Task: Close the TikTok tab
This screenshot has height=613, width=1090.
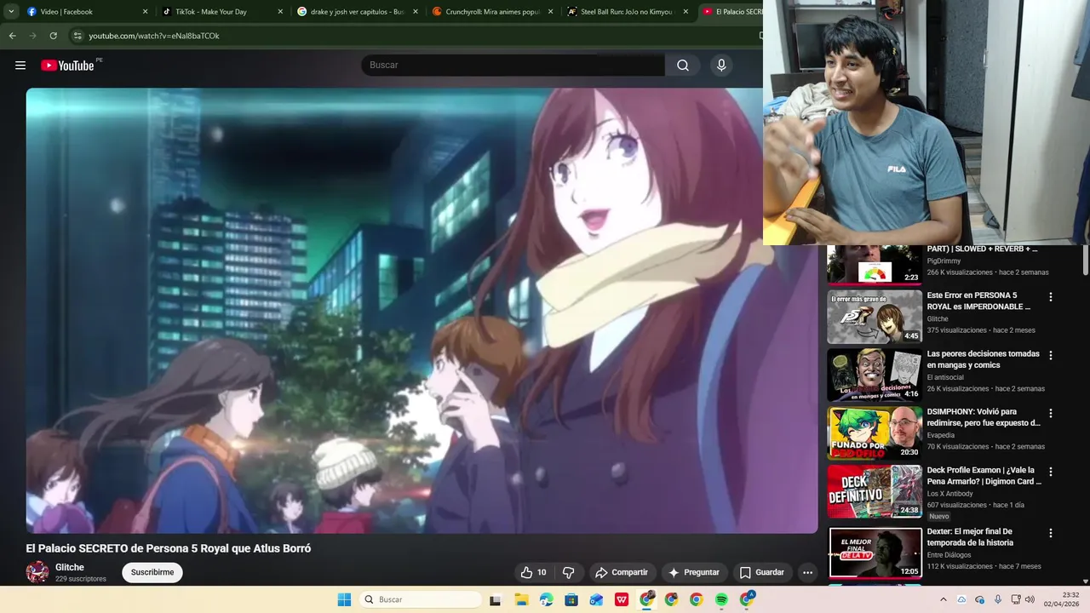Action: coord(280,12)
